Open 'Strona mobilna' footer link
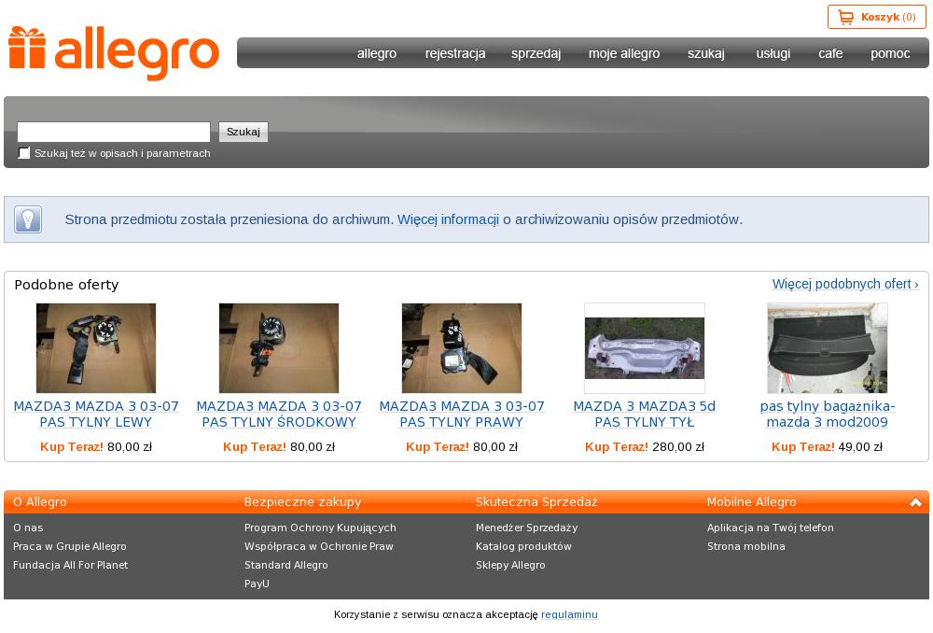Screen dimensions: 933x633 point(746,546)
